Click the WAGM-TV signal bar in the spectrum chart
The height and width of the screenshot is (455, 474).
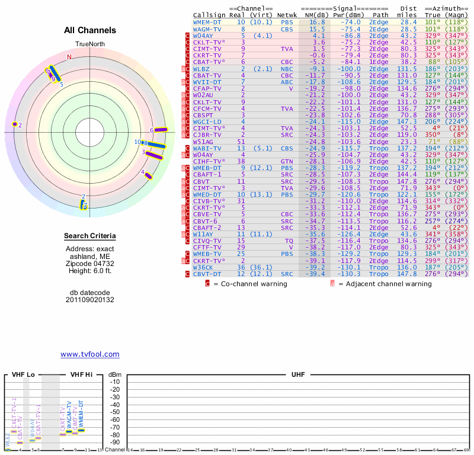click(x=69, y=432)
